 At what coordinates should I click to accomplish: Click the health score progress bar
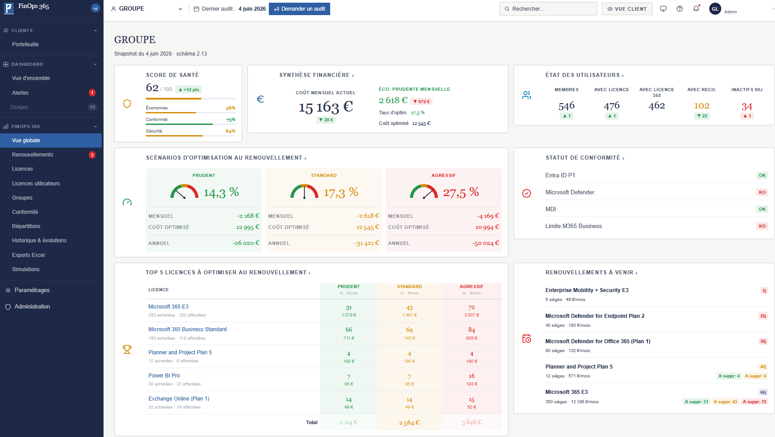tap(191, 99)
